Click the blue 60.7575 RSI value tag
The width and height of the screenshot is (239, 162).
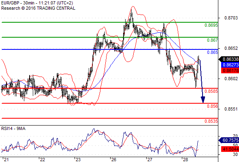229,140
